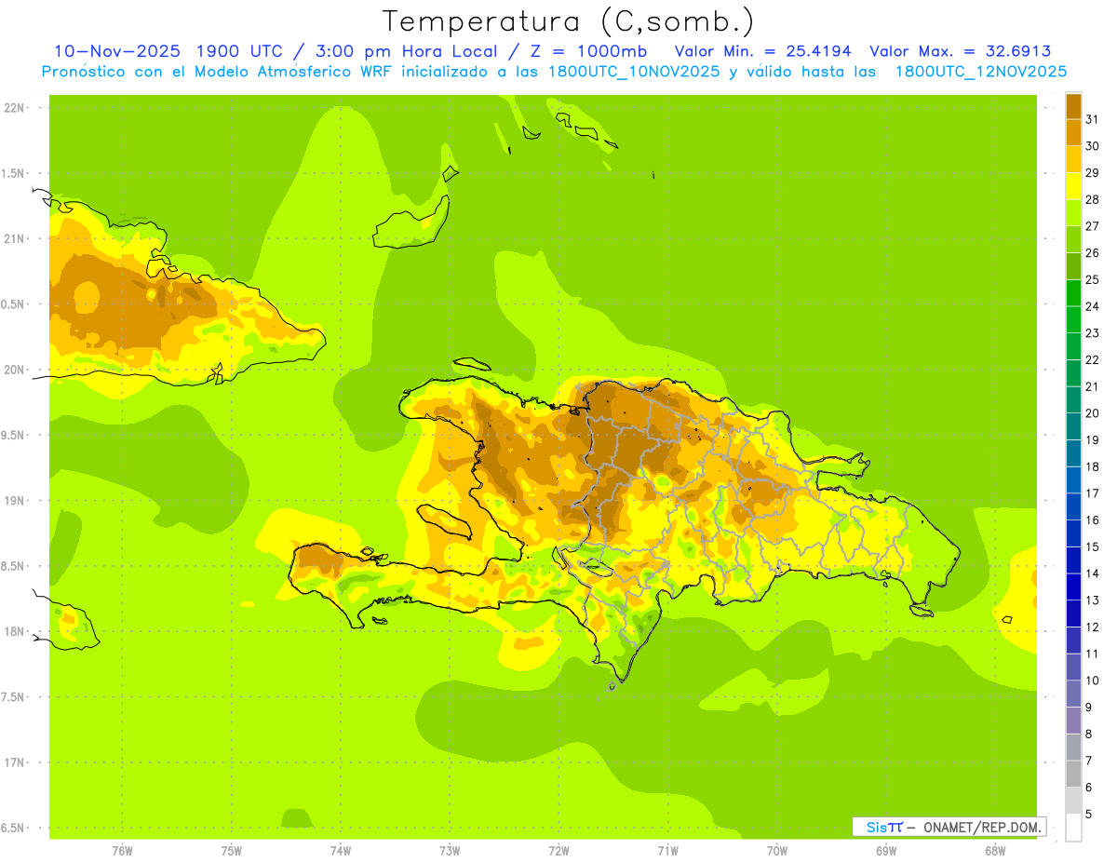Click legend value "15"
This screenshot has width=1117, height=863.
(1093, 546)
